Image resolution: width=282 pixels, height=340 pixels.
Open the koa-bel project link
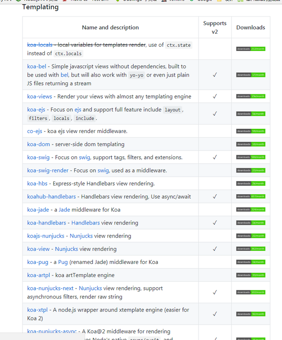point(37,66)
